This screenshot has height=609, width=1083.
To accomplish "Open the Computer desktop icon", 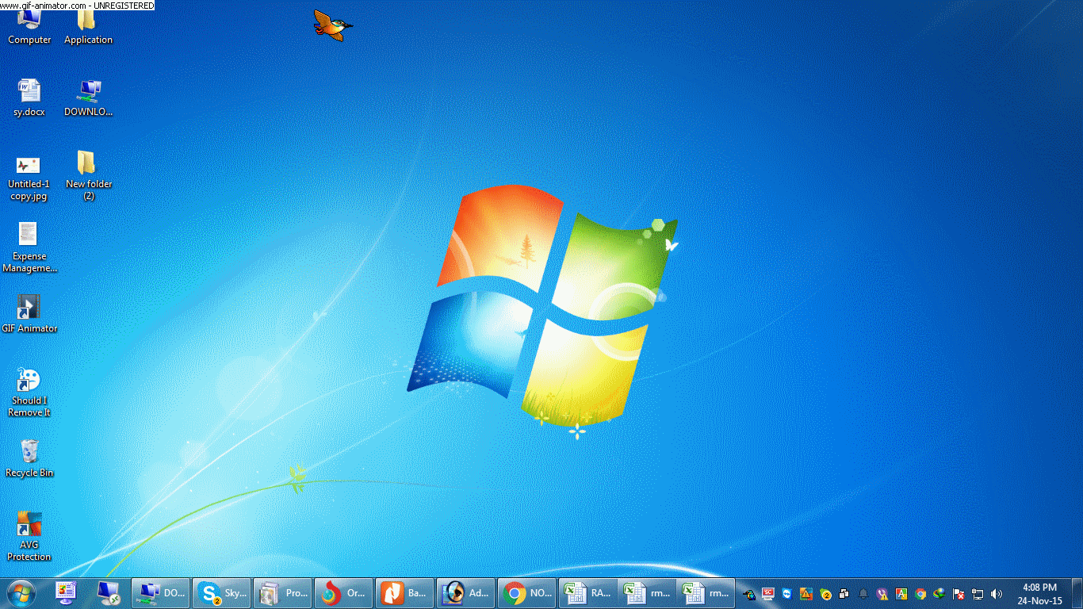I will [29, 26].
